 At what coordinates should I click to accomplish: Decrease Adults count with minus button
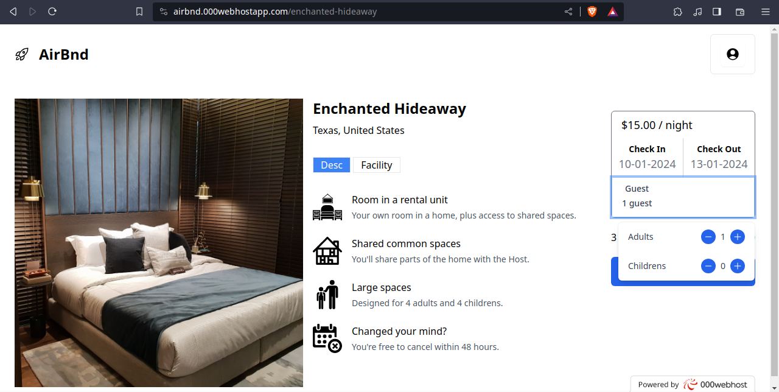point(708,237)
